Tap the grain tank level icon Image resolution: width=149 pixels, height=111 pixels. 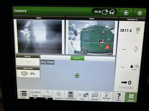coord(24,73)
